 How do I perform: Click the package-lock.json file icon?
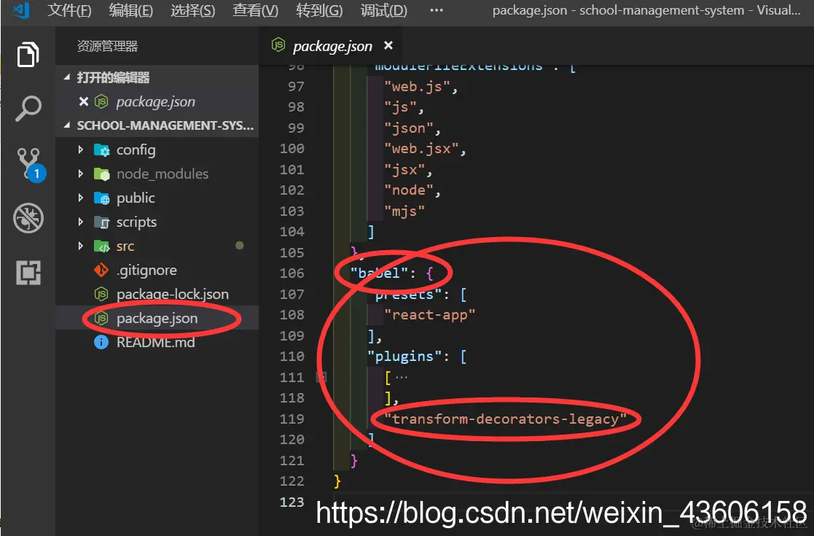coord(101,294)
